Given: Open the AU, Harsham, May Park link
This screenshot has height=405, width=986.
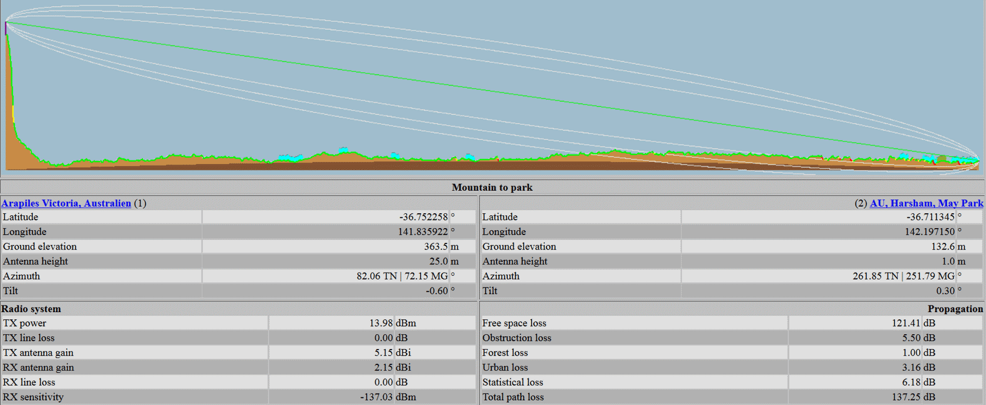Looking at the screenshot, I should [926, 204].
